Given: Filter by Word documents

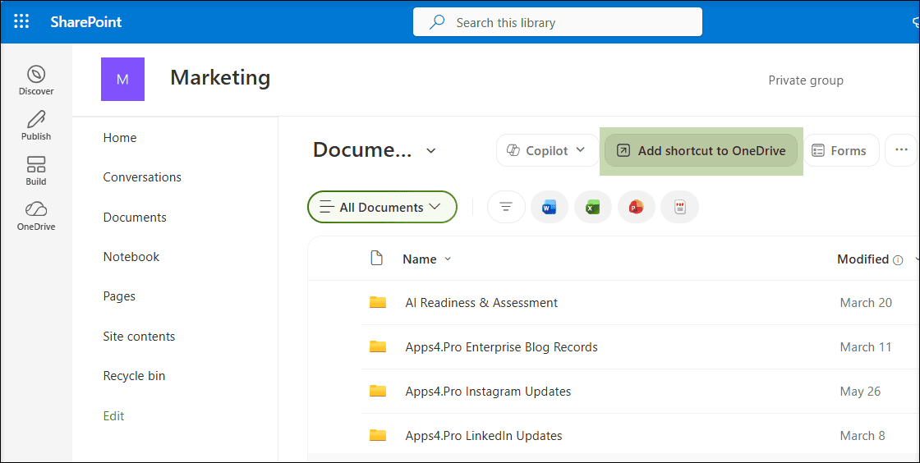Looking at the screenshot, I should [550, 207].
